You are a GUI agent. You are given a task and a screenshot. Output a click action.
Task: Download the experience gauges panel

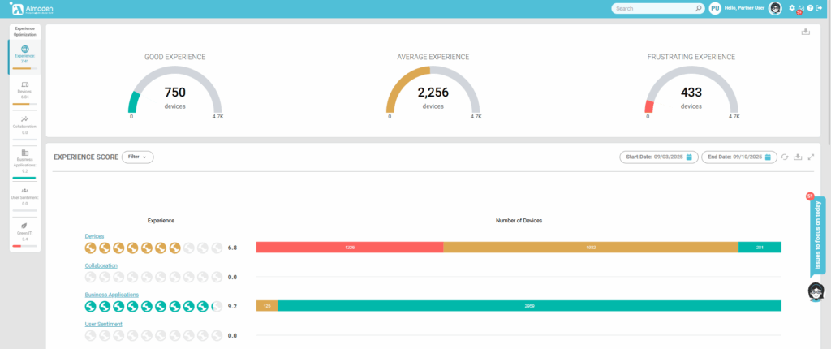(806, 32)
